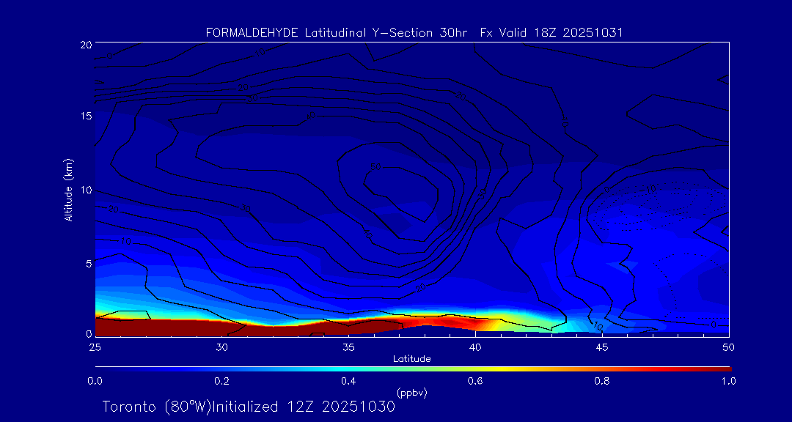Screen dimensions: 792x422
Task: Click altitude tick label 15
Action: point(84,116)
